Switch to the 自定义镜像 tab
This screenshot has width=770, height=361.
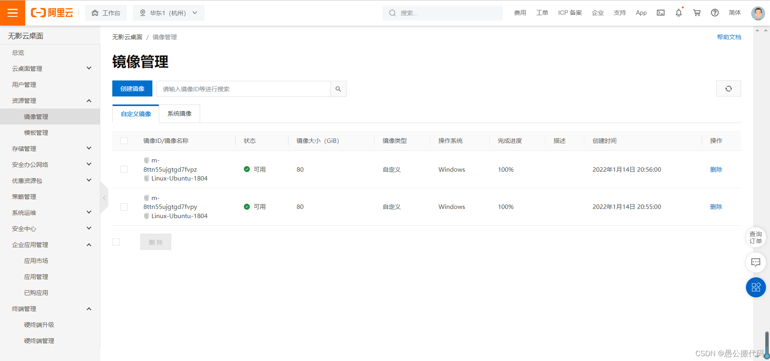pyautogui.click(x=136, y=114)
